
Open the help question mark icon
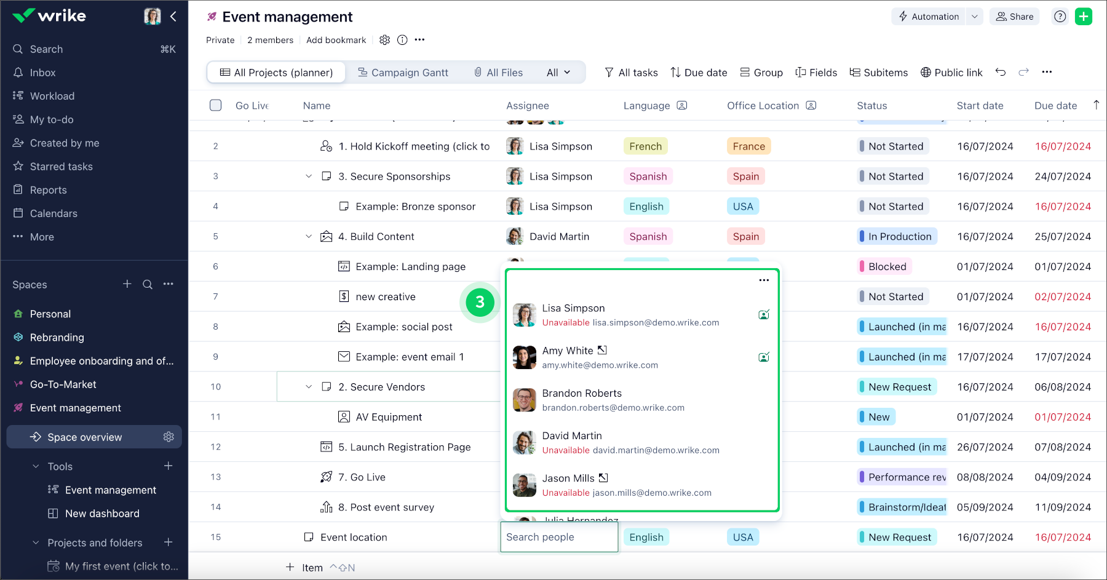pos(1059,17)
